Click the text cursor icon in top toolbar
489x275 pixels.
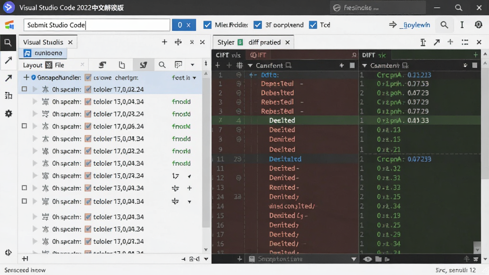click(462, 25)
